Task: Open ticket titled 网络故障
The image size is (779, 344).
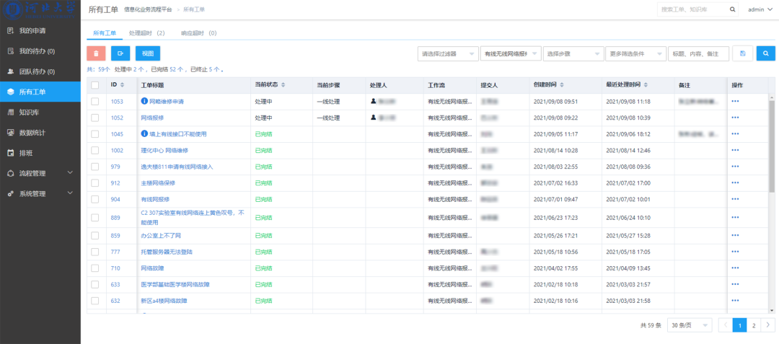Action: coord(154,268)
